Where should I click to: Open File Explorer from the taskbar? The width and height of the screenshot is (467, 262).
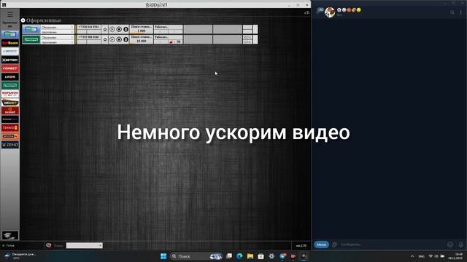tap(250, 256)
